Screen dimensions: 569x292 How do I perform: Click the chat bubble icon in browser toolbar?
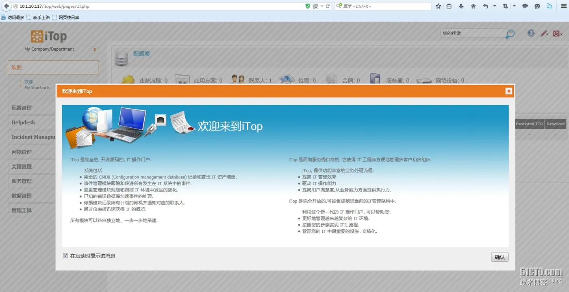525,6
